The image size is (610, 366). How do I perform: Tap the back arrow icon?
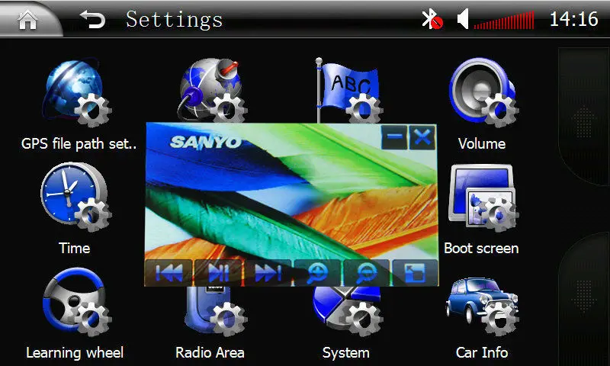tap(92, 19)
